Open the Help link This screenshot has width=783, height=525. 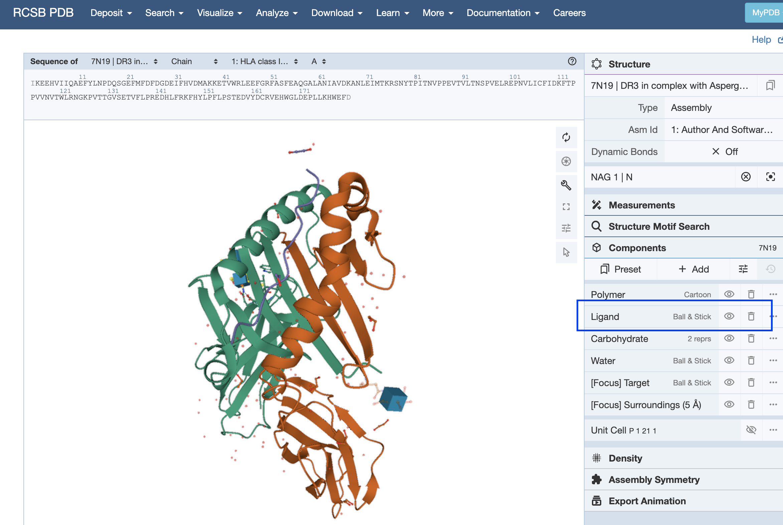762,39
